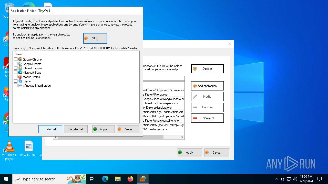Click Select all in Application Finder
Image resolution: width=328 pixels, height=184 pixels.
coord(50,129)
